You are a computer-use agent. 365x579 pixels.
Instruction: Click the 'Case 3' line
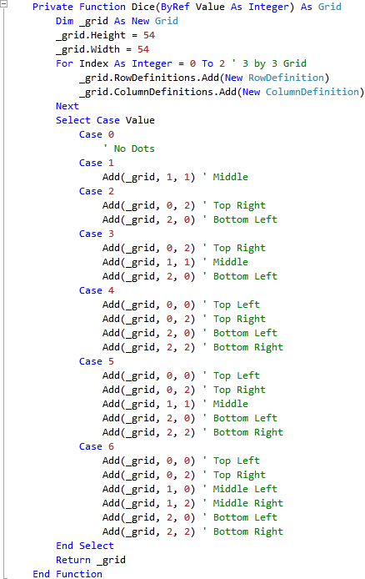tap(97, 234)
